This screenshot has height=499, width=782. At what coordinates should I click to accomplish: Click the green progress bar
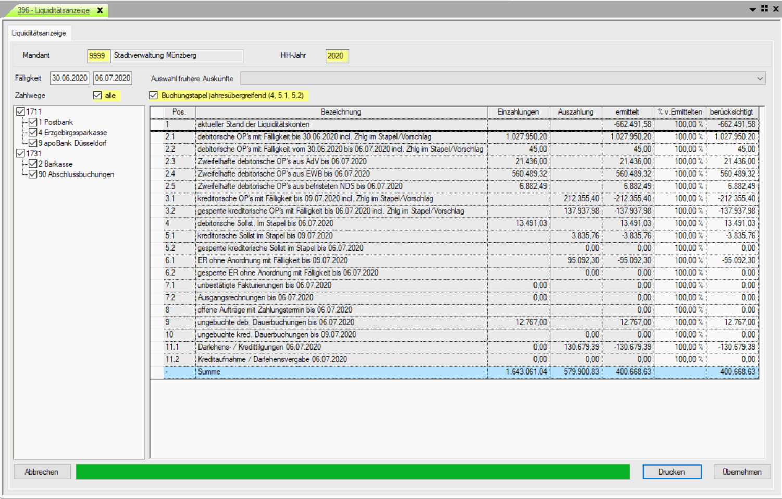tap(352, 472)
